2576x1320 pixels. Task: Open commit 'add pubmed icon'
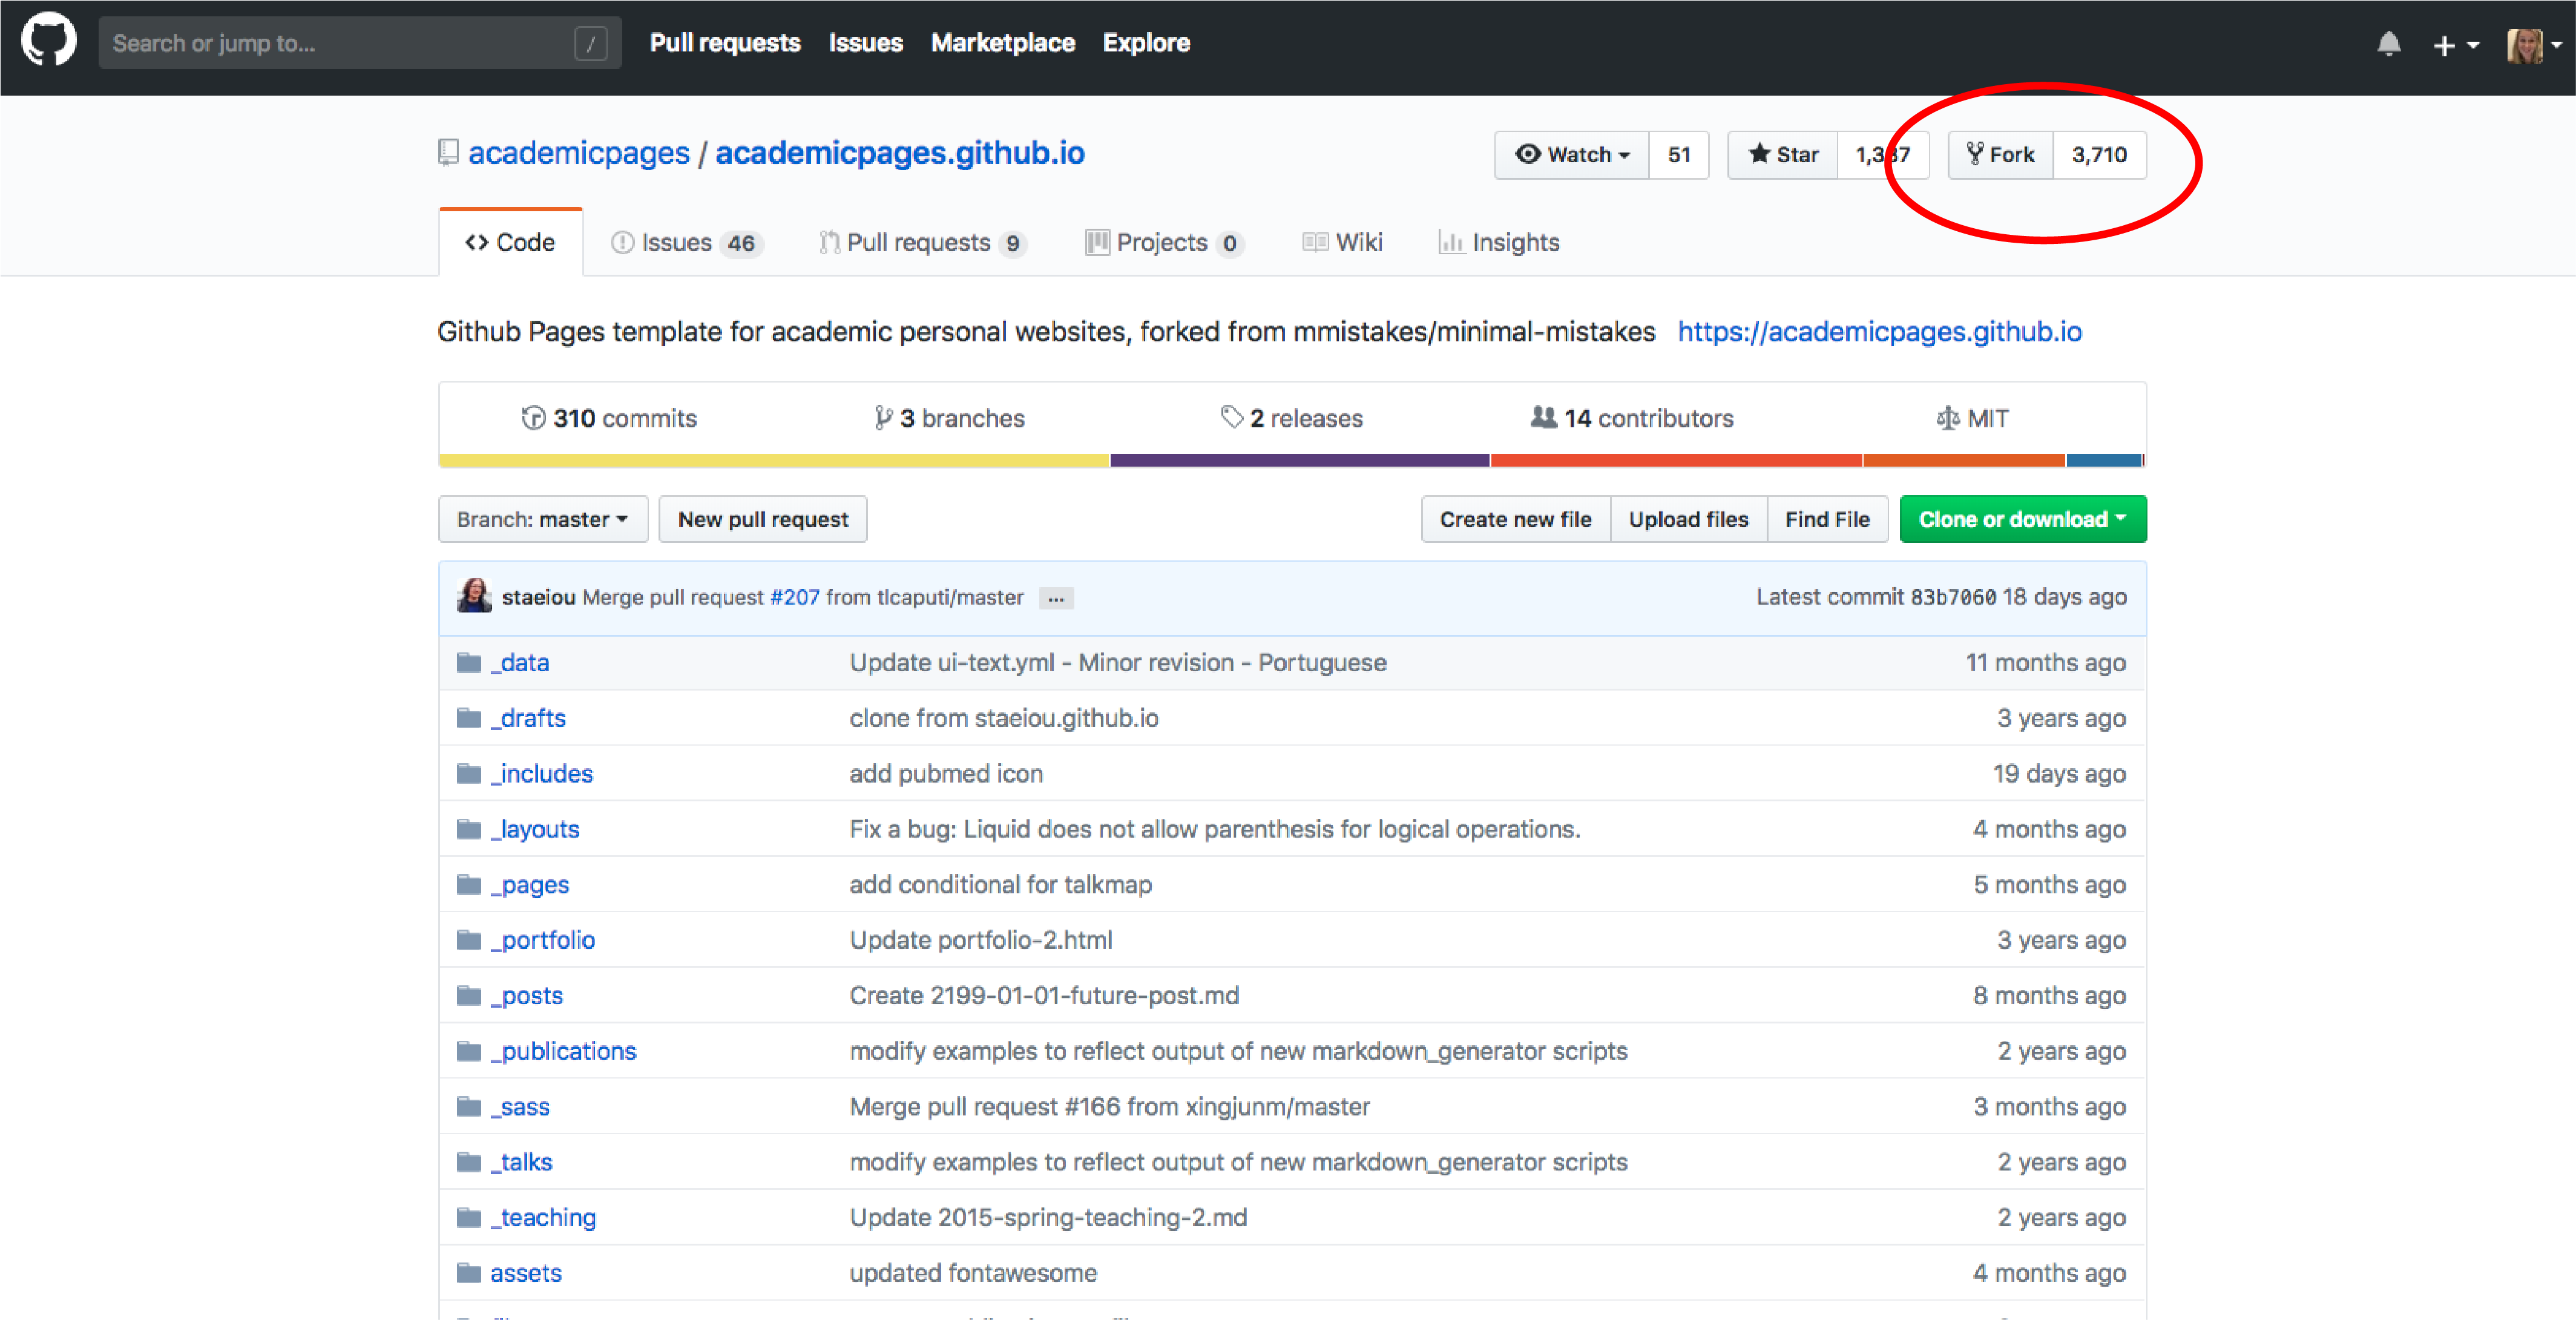pyautogui.click(x=946, y=773)
